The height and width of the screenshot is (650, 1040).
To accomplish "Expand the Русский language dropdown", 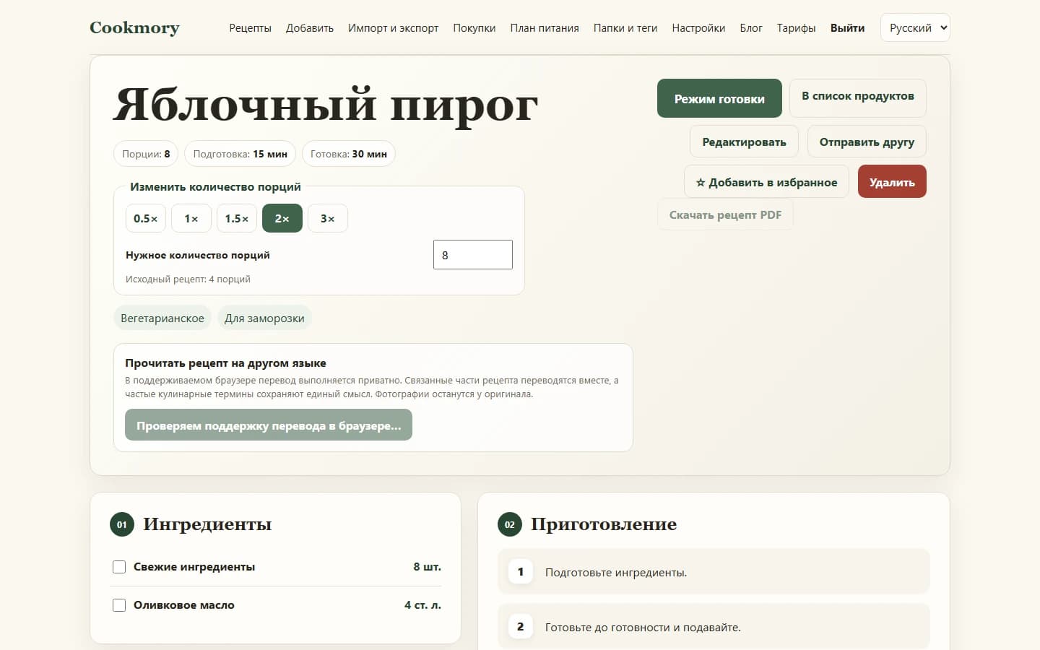I will coord(915,28).
